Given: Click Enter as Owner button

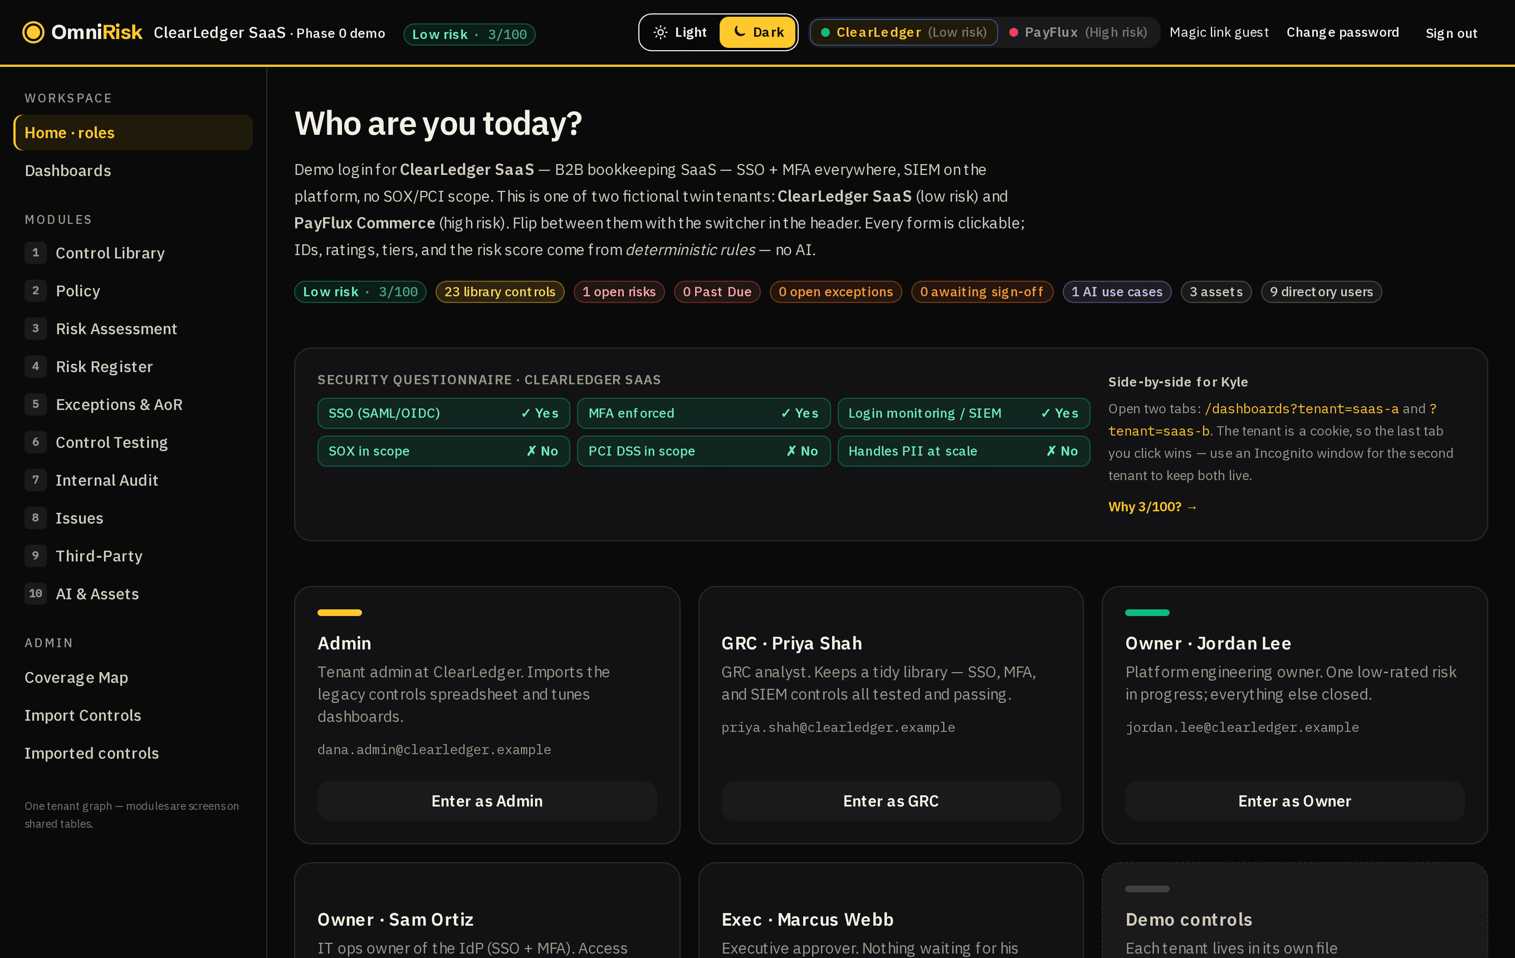Looking at the screenshot, I should pyautogui.click(x=1294, y=801).
